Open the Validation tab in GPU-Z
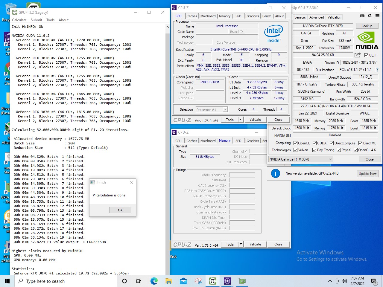 coord(334,17)
